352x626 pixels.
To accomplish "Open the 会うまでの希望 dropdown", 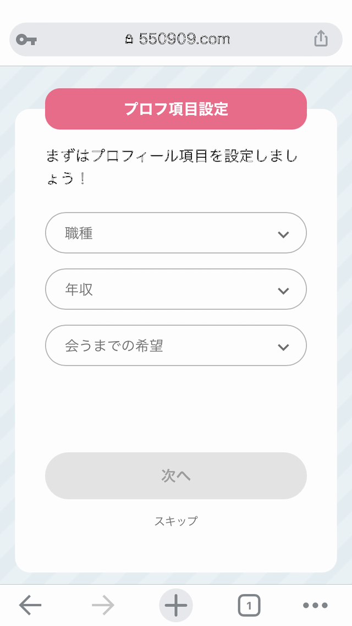I will 165,345.
